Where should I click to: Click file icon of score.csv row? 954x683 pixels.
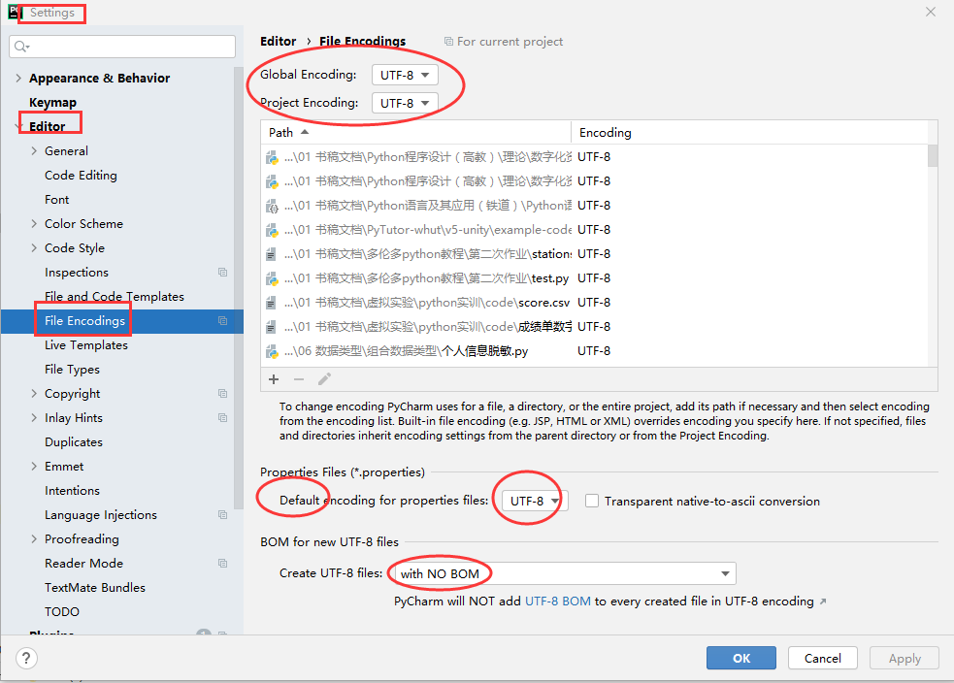point(271,303)
